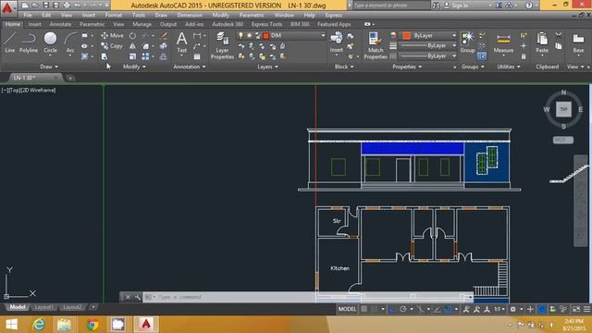Click the WCS label under ViewCube

563,140
